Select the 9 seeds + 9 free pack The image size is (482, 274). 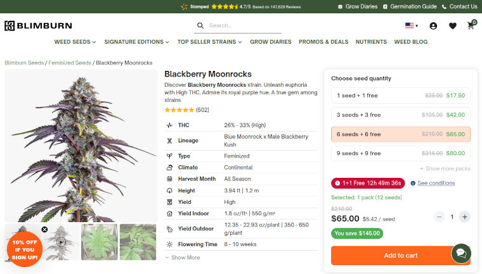[x=401, y=153]
